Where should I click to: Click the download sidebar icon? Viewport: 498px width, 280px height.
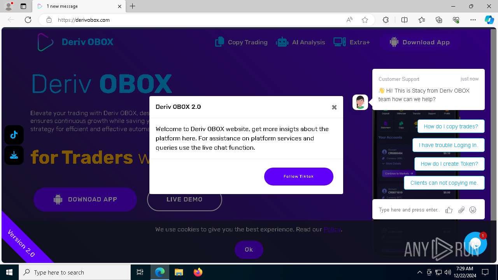coord(14,155)
